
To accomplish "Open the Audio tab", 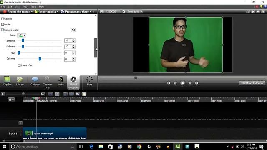I will [60, 81].
